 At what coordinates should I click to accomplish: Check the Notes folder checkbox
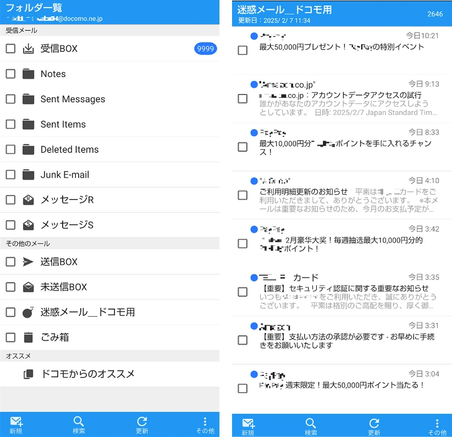pos(10,74)
